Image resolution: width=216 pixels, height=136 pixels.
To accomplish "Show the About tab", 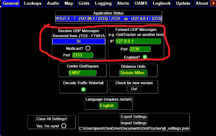I will 202,3.
